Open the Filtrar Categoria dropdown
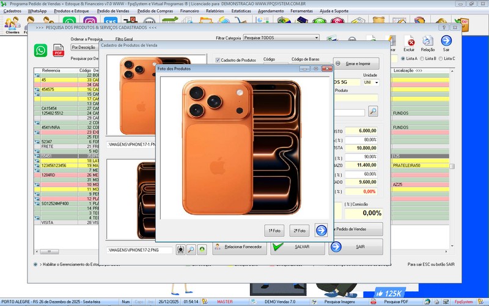Viewport: 489px width, 306px height. pos(317,37)
